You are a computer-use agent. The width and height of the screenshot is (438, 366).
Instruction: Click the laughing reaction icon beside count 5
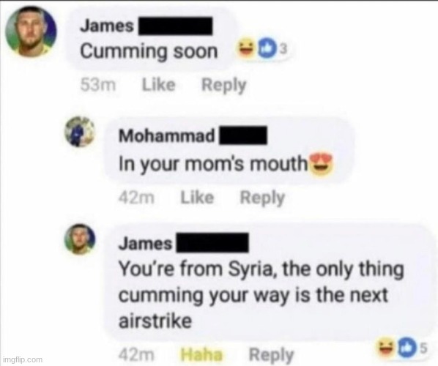click(x=386, y=348)
